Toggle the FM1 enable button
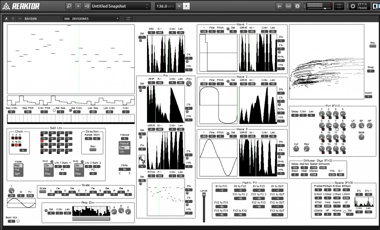 (x=52, y=161)
